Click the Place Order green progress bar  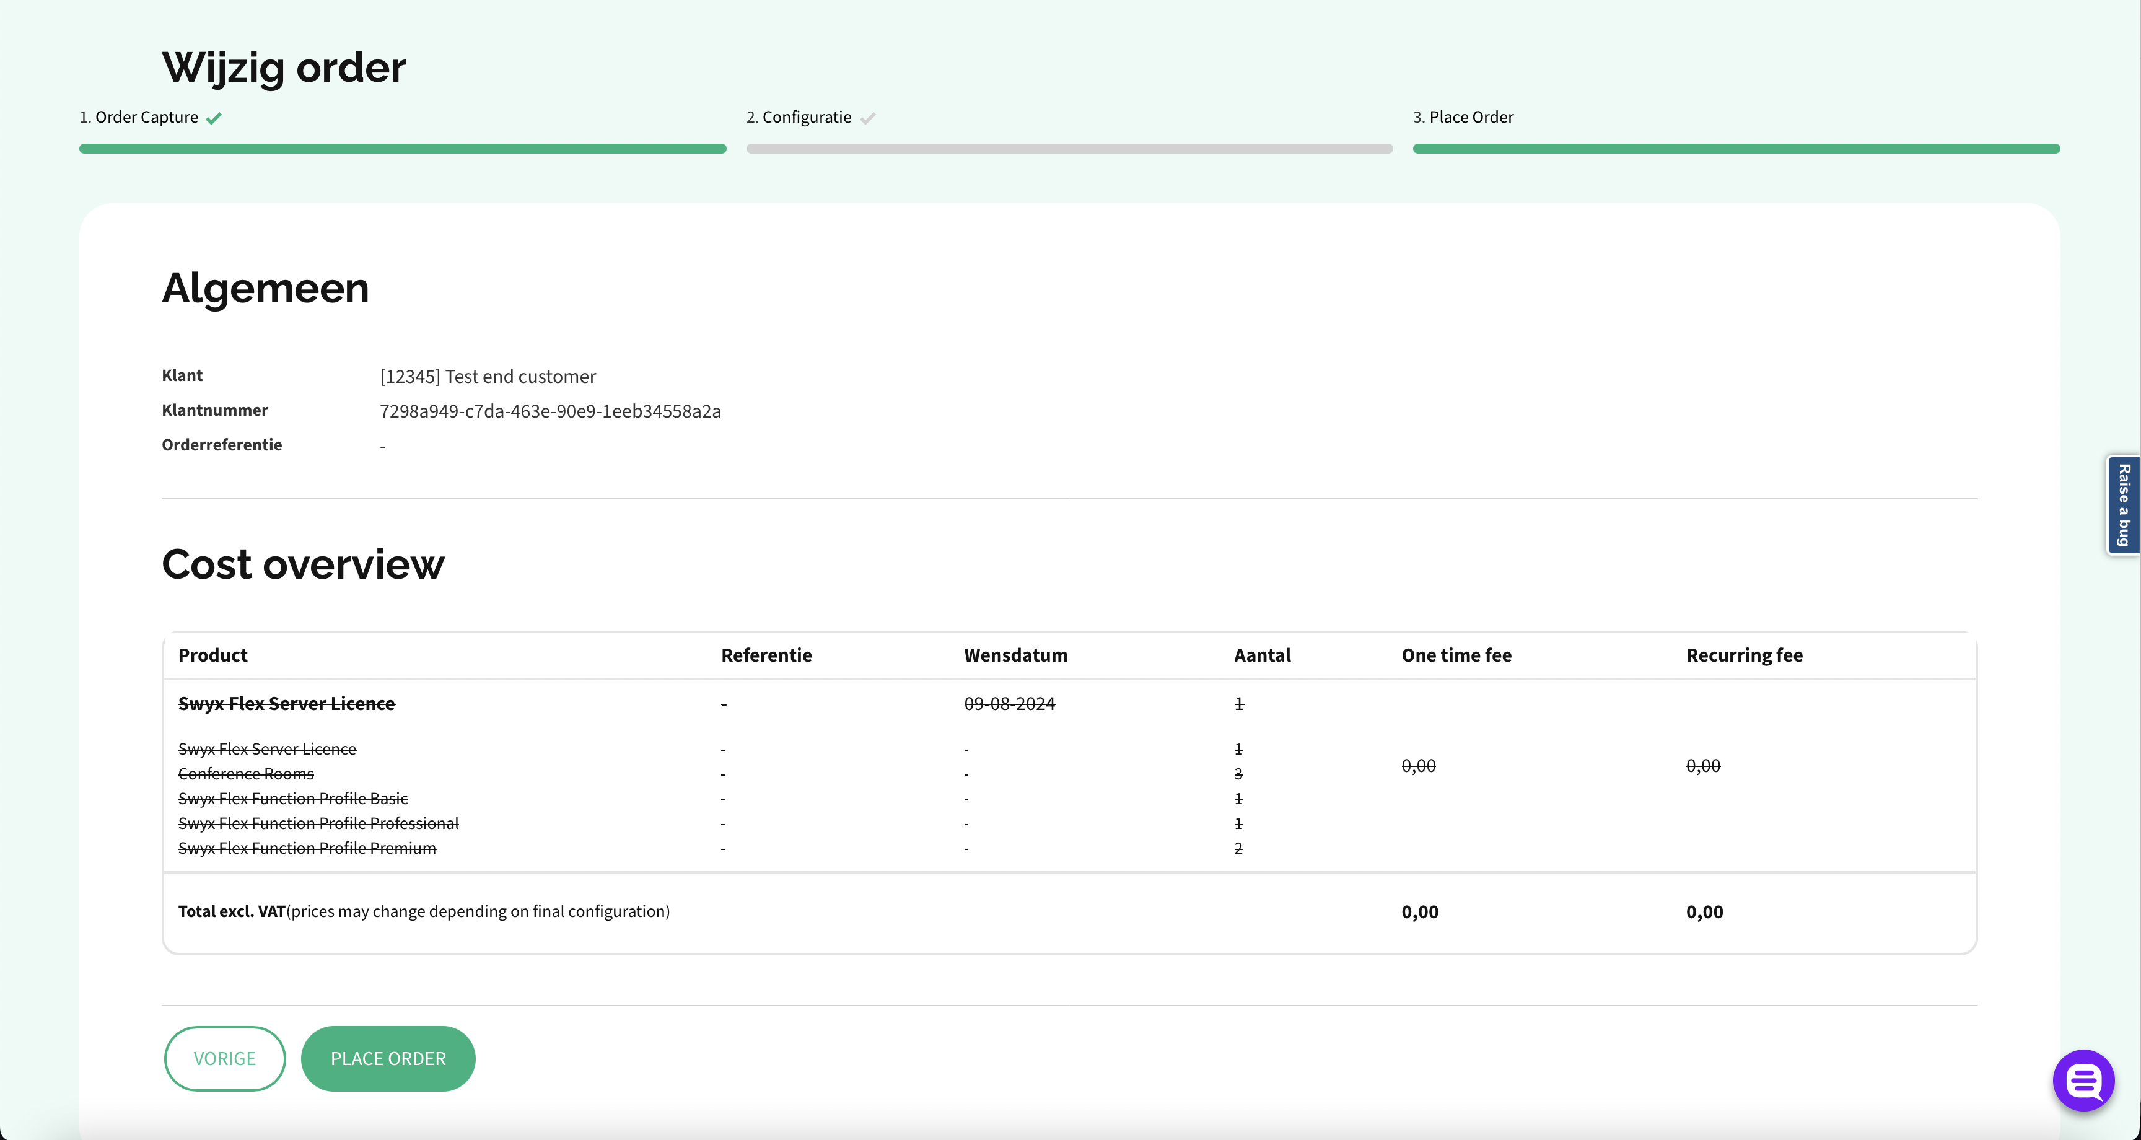(x=1735, y=149)
